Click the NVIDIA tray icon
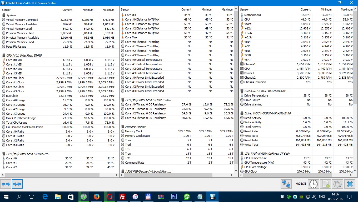The width and height of the screenshot is (358, 202). pos(301,196)
